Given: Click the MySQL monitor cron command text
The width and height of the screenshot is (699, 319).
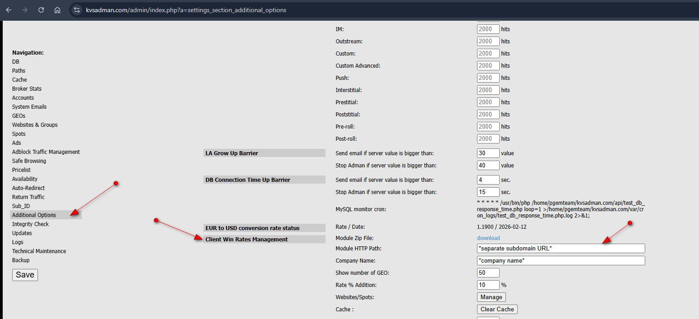Looking at the screenshot, I should [x=561, y=209].
